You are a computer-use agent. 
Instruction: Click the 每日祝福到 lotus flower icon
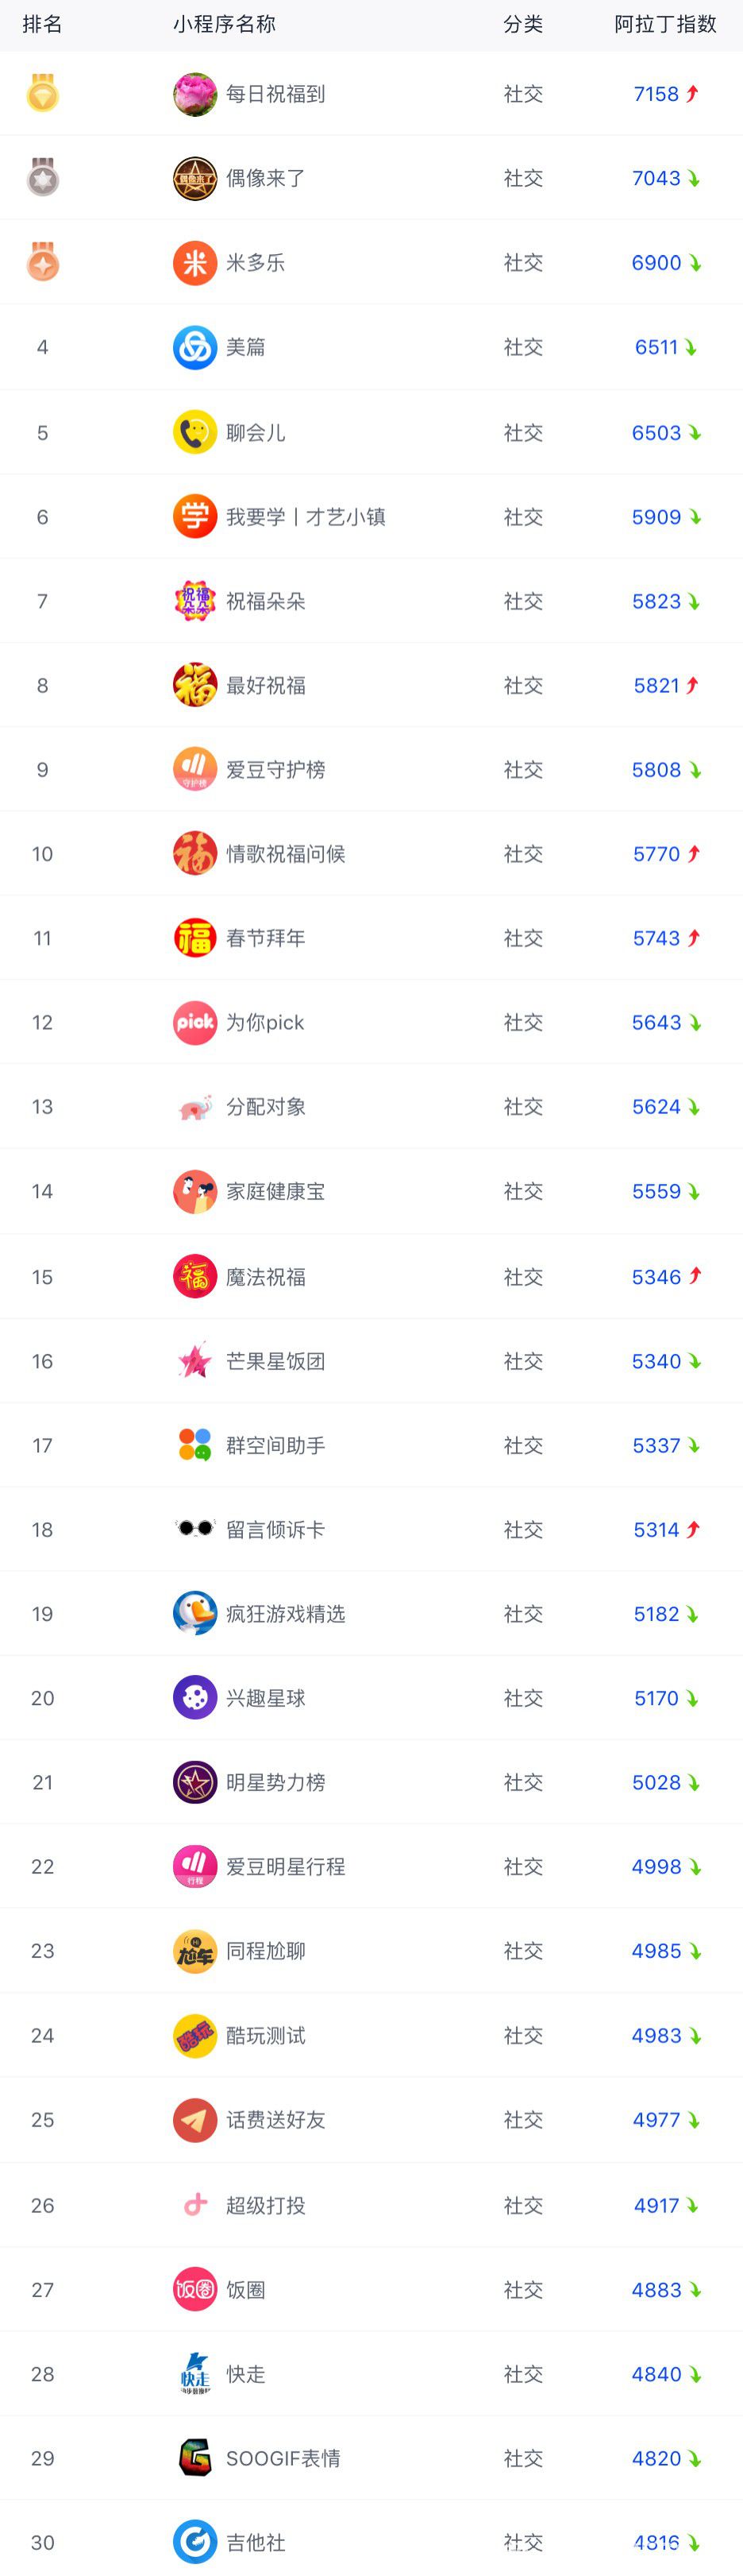point(194,94)
